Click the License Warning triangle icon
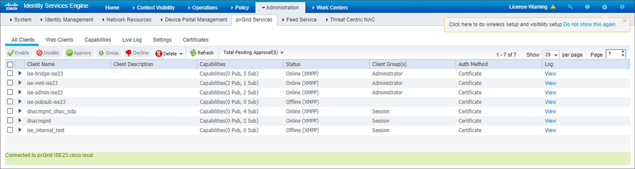 click(553, 7)
